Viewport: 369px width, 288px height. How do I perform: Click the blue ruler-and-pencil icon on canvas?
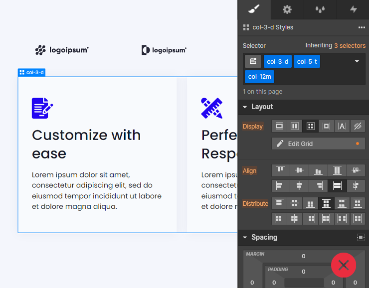tap(212, 108)
